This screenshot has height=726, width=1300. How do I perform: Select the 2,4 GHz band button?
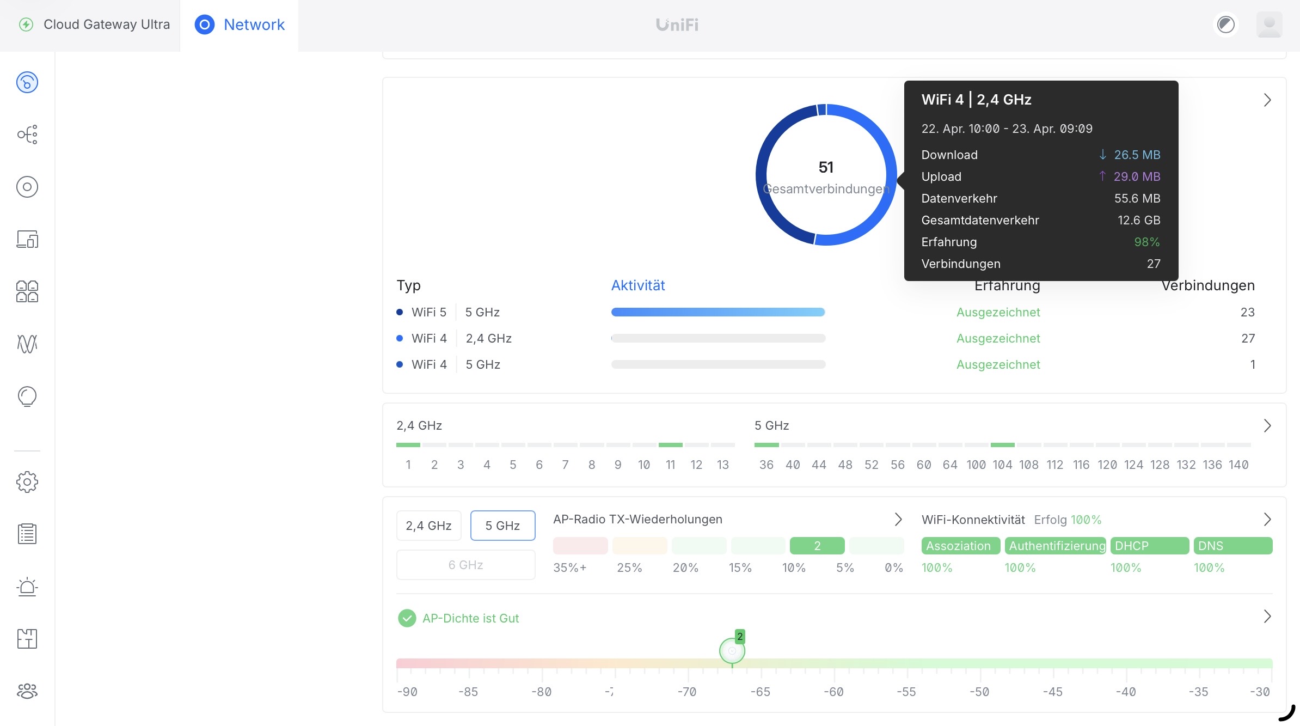tap(428, 526)
